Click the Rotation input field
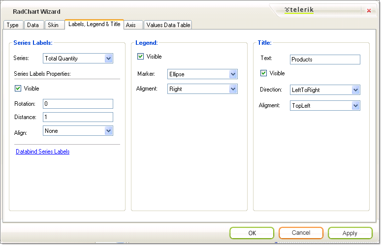 tap(78, 104)
